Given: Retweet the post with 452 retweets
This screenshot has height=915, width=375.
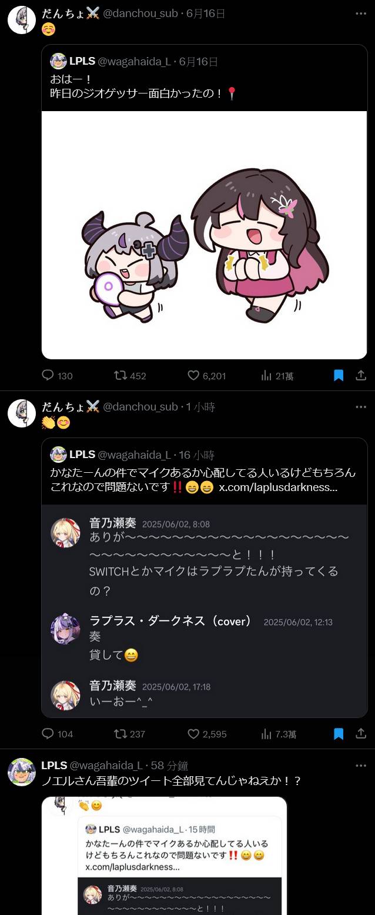Looking at the screenshot, I should [x=121, y=375].
